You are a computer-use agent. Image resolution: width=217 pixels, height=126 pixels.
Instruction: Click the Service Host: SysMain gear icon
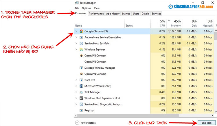(81, 43)
